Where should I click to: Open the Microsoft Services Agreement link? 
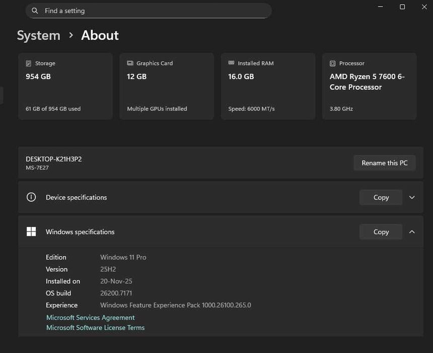point(91,318)
